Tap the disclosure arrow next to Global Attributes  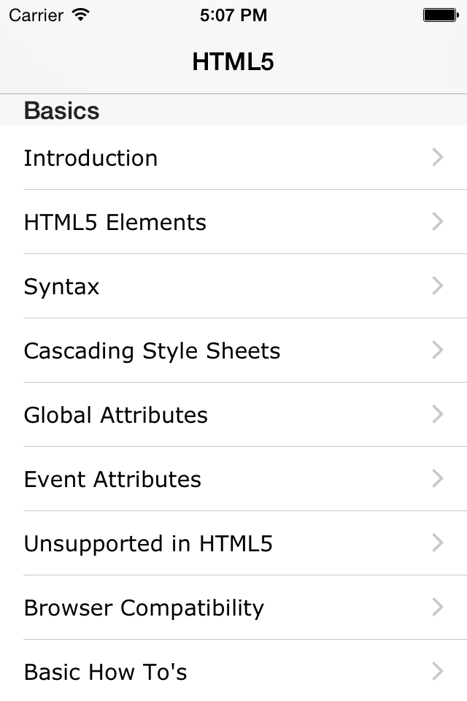coord(437,415)
